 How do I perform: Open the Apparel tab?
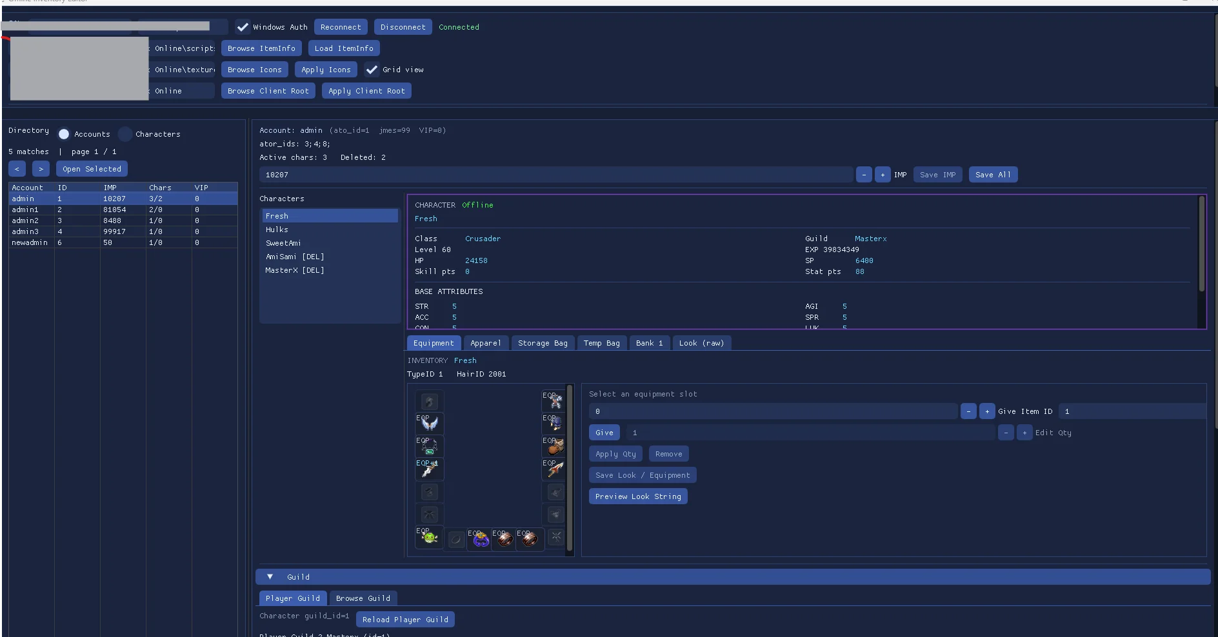486,343
